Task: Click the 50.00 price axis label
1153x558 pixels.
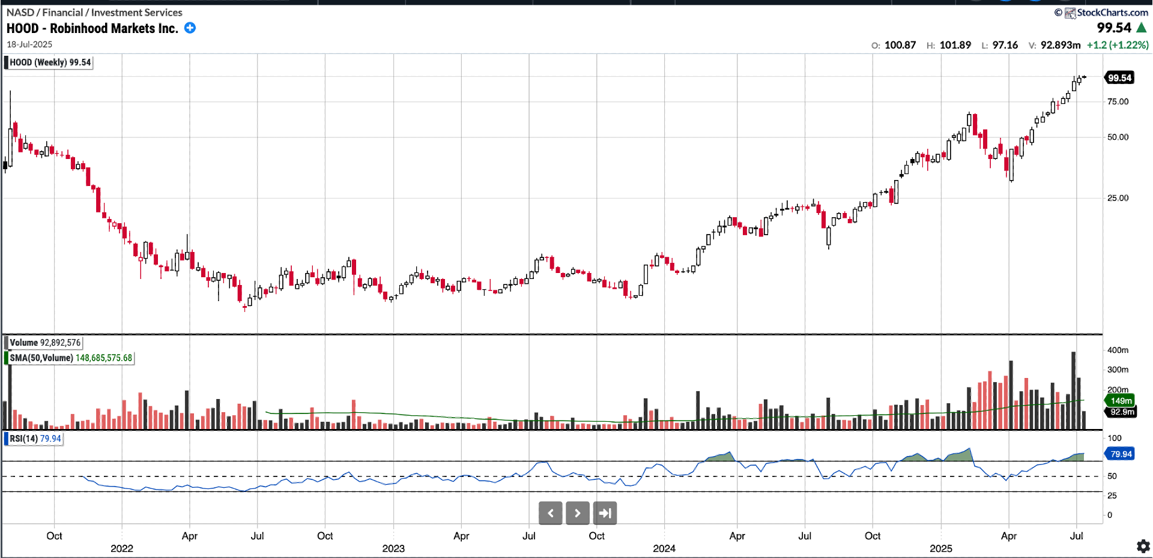Action: (x=1118, y=137)
